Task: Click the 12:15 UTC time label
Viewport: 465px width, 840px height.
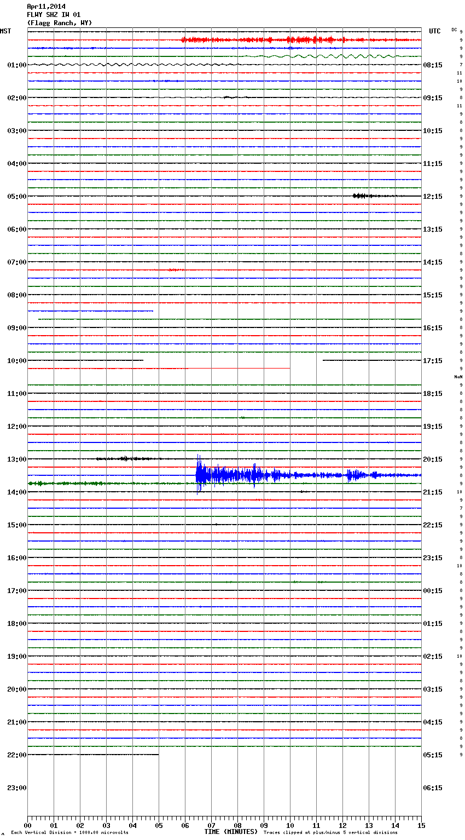Action: [433, 197]
